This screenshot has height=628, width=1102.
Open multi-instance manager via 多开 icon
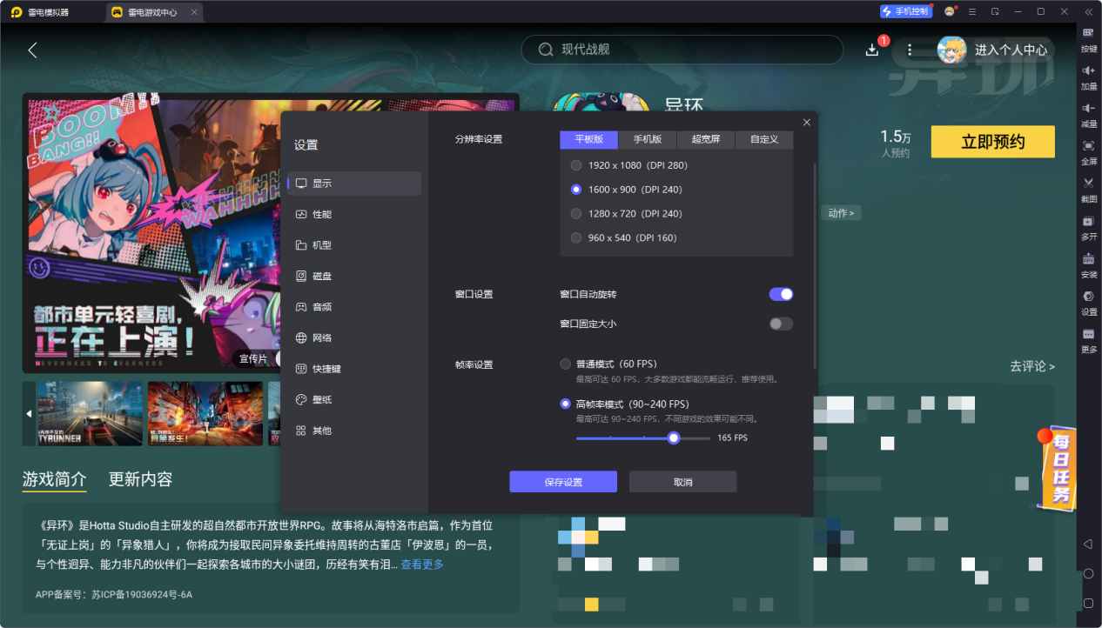click(x=1088, y=230)
